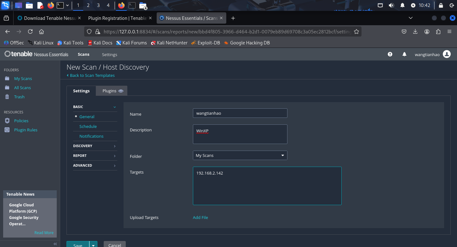457x247 pixels.
Task: Click Add File to upload targets
Action: pyautogui.click(x=200, y=217)
